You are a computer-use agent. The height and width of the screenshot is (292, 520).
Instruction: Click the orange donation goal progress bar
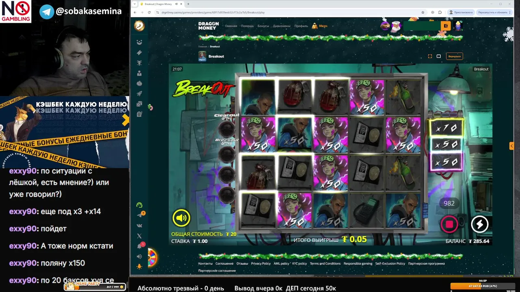pos(483,286)
